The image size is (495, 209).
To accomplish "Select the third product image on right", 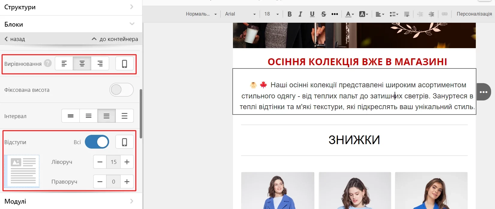I will (x=431, y=190).
